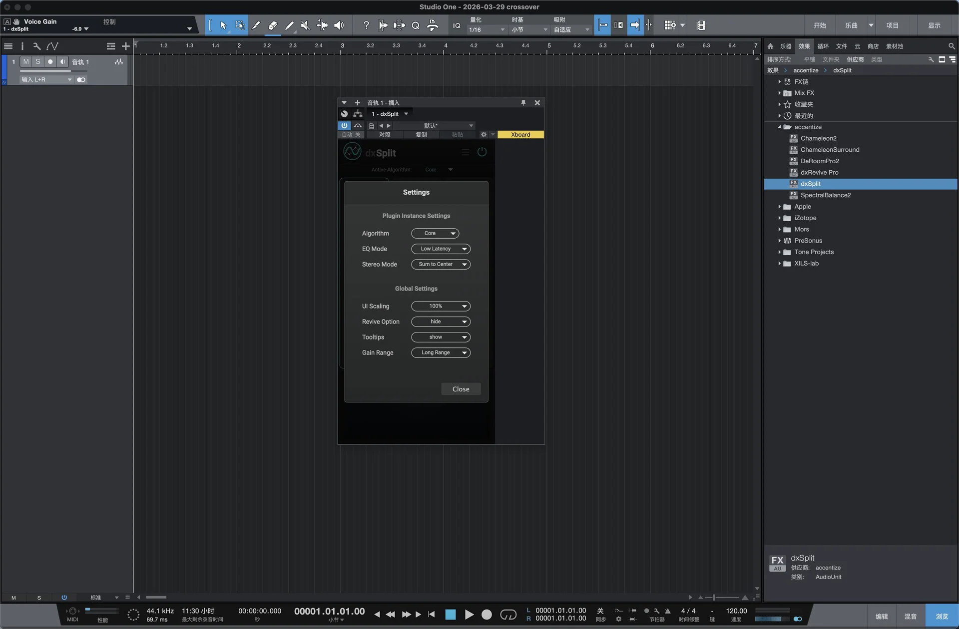
Task: Click the metronome icon in transport
Action: [667, 611]
